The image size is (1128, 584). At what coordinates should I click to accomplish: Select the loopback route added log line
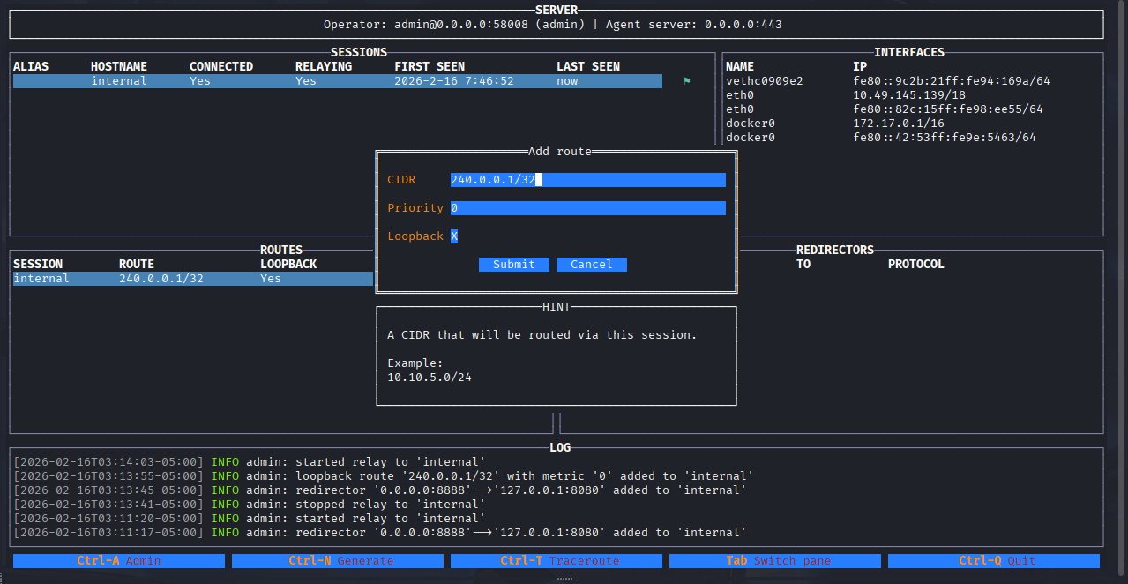[x=384, y=476]
